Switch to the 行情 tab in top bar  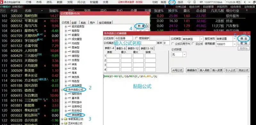pyautogui.click(x=28, y=2)
